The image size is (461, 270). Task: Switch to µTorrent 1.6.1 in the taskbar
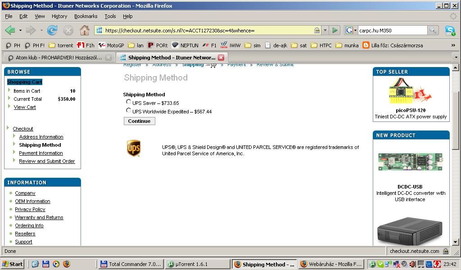[198, 264]
